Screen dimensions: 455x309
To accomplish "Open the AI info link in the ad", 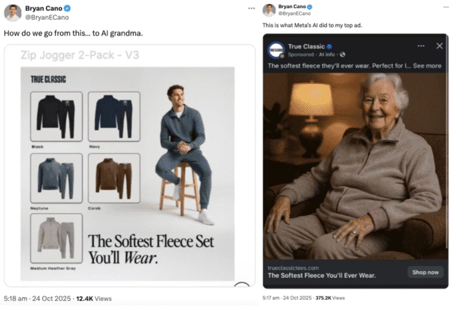I will tap(327, 55).
